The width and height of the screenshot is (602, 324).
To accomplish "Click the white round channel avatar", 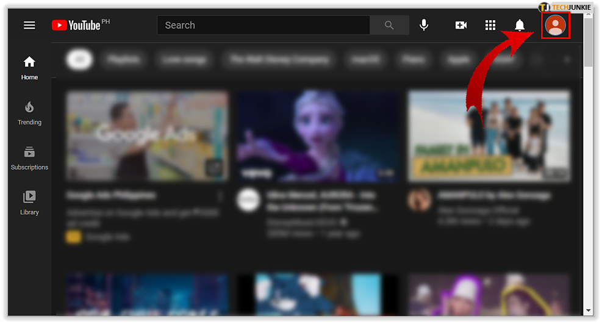I will tap(248, 200).
